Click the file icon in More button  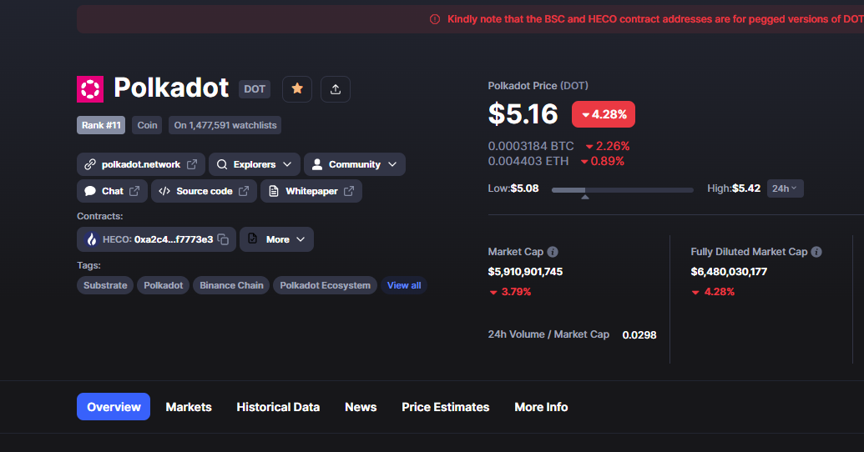pos(252,239)
